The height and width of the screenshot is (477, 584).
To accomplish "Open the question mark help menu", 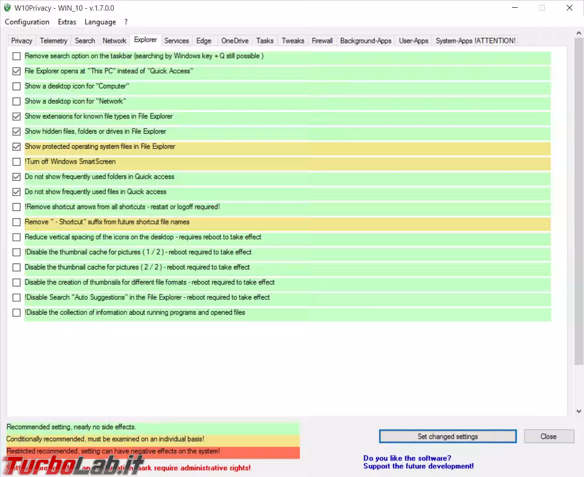I will pyautogui.click(x=126, y=22).
